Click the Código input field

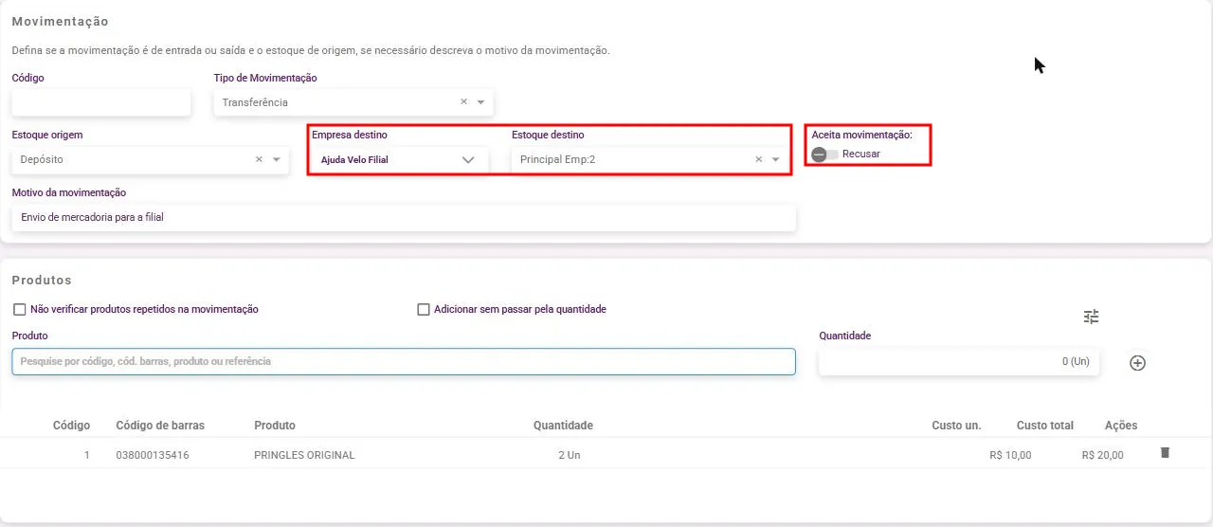pyautogui.click(x=101, y=102)
